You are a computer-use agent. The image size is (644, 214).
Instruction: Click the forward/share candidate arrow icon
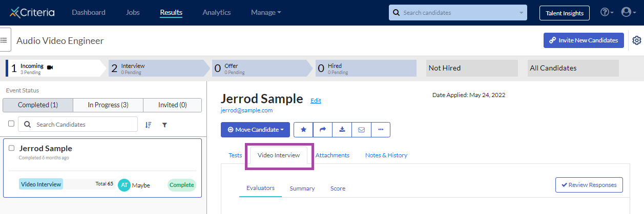(323, 130)
